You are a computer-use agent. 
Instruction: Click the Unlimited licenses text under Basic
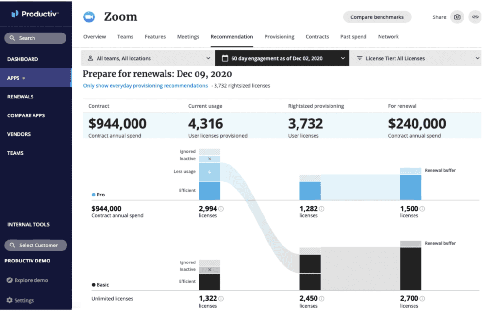coord(112,299)
